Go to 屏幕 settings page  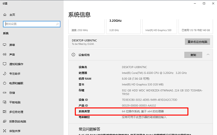[32, 45]
